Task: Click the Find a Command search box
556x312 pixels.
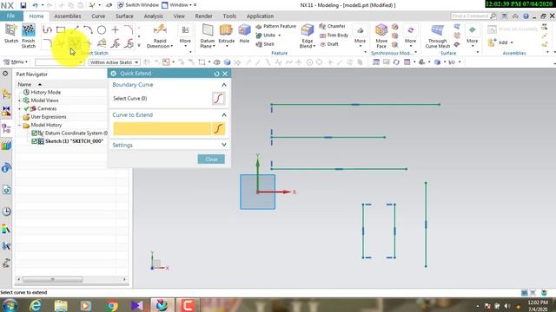Action: coord(473,16)
